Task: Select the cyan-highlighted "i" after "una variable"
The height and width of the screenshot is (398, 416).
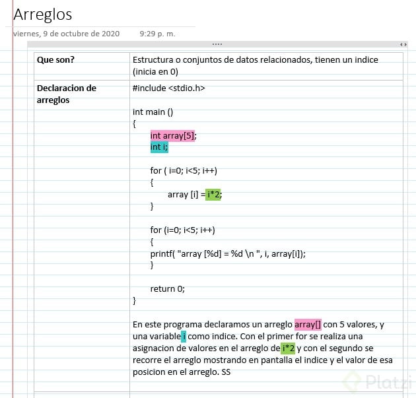Action: (x=184, y=337)
